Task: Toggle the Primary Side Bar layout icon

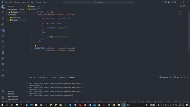Action: point(165,2)
